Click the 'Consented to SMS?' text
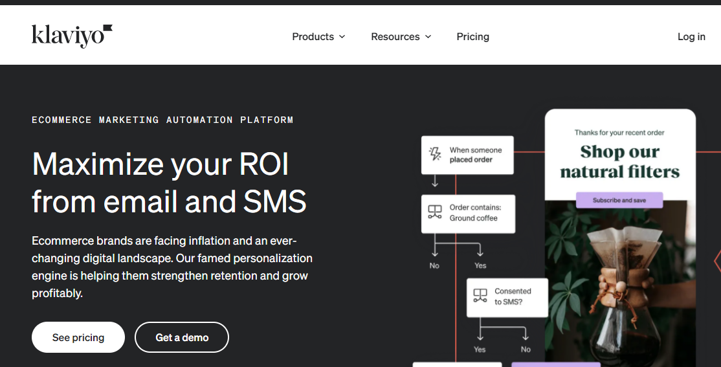The width and height of the screenshot is (721, 367). [513, 296]
